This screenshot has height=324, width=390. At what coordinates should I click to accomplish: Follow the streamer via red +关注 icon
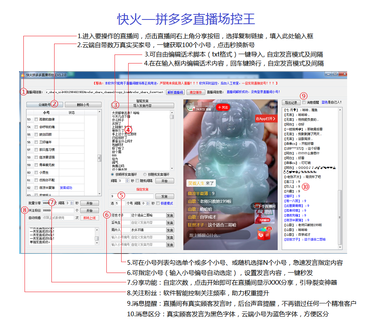click(222, 107)
